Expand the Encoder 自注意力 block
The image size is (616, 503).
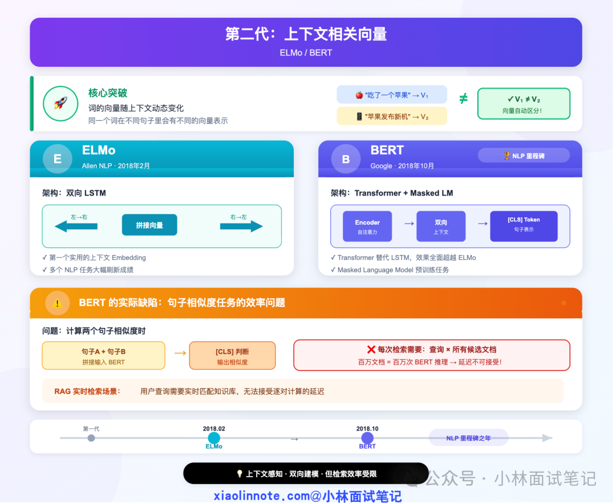point(367,226)
